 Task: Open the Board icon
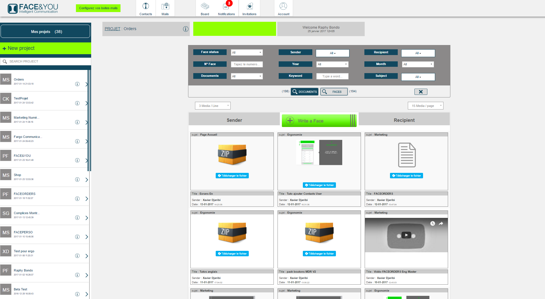tap(205, 8)
